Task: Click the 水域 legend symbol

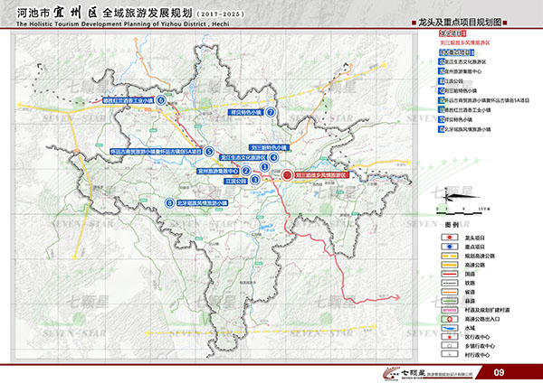Action: tap(452, 328)
